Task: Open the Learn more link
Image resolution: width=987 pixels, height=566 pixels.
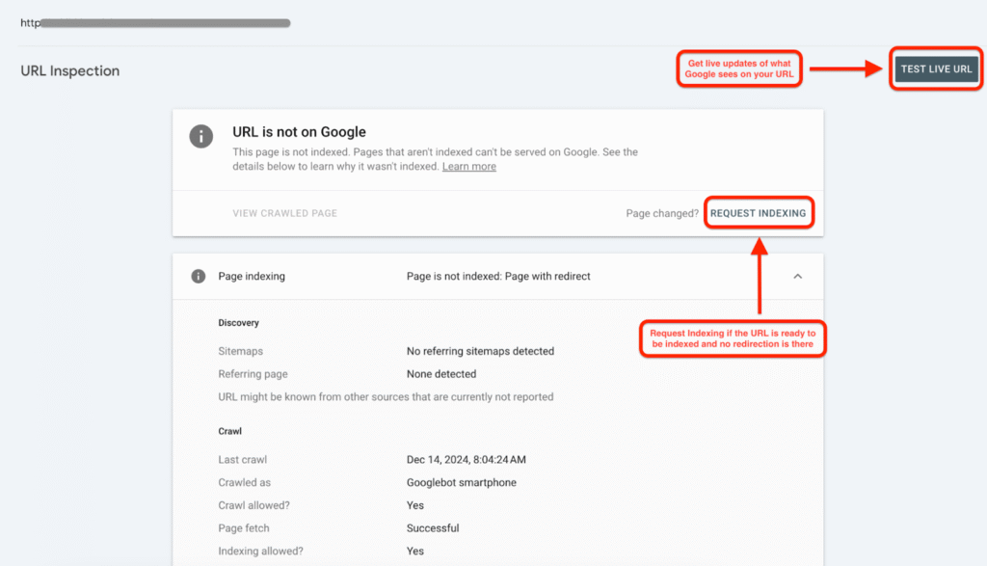Action: [468, 167]
